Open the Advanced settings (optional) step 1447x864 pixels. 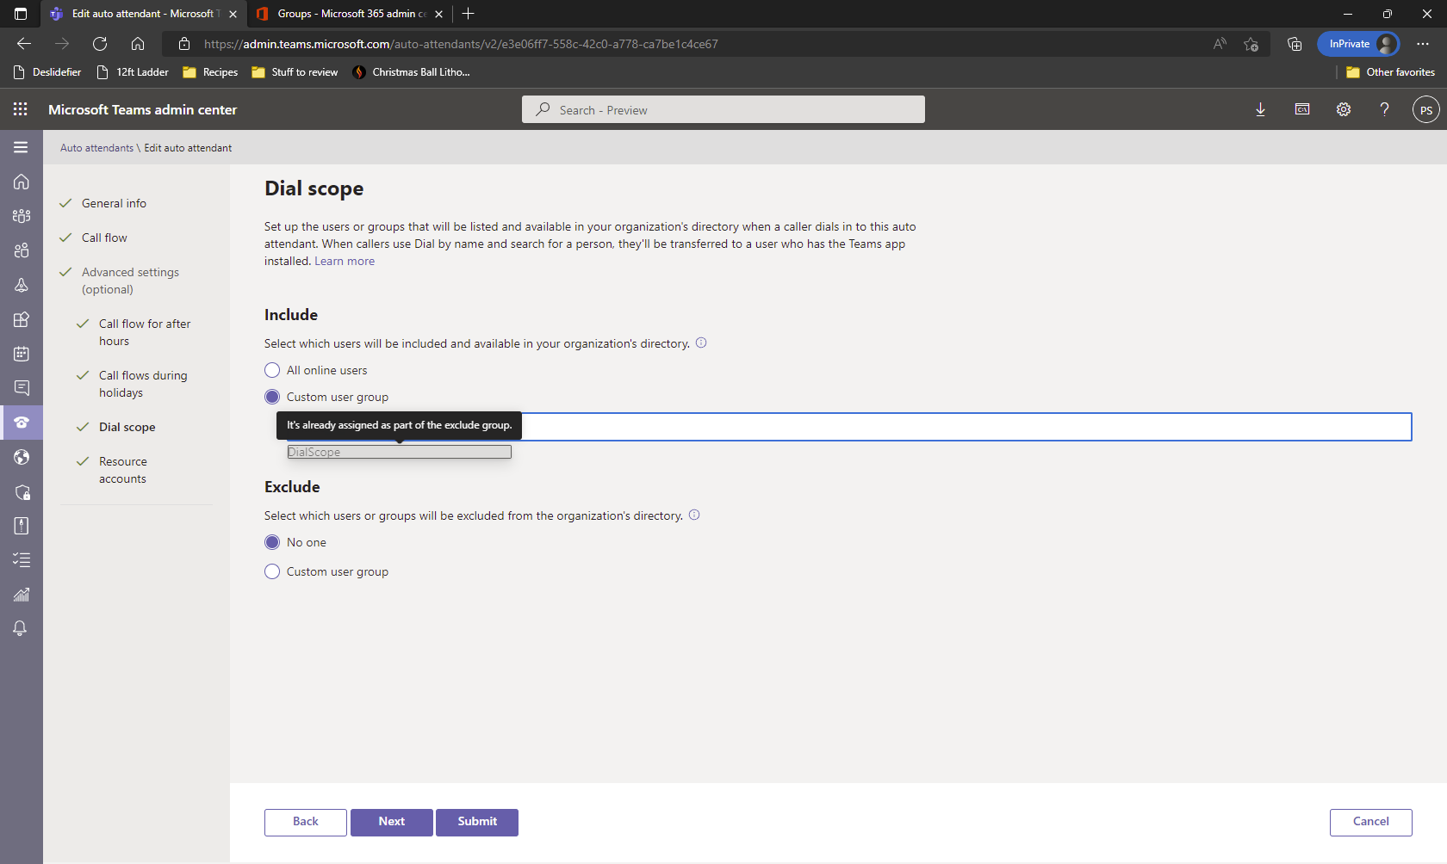pyautogui.click(x=130, y=281)
